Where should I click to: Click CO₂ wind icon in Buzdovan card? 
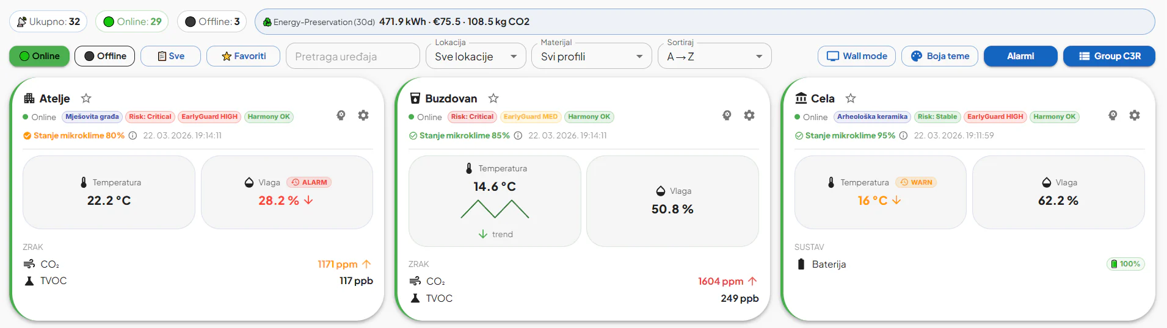coord(415,281)
